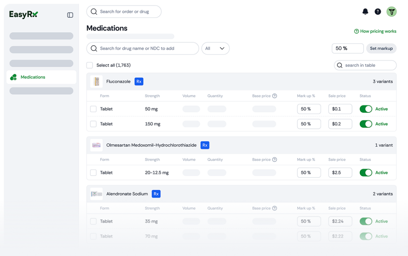Click the Set markup button
408x256 pixels.
click(381, 48)
